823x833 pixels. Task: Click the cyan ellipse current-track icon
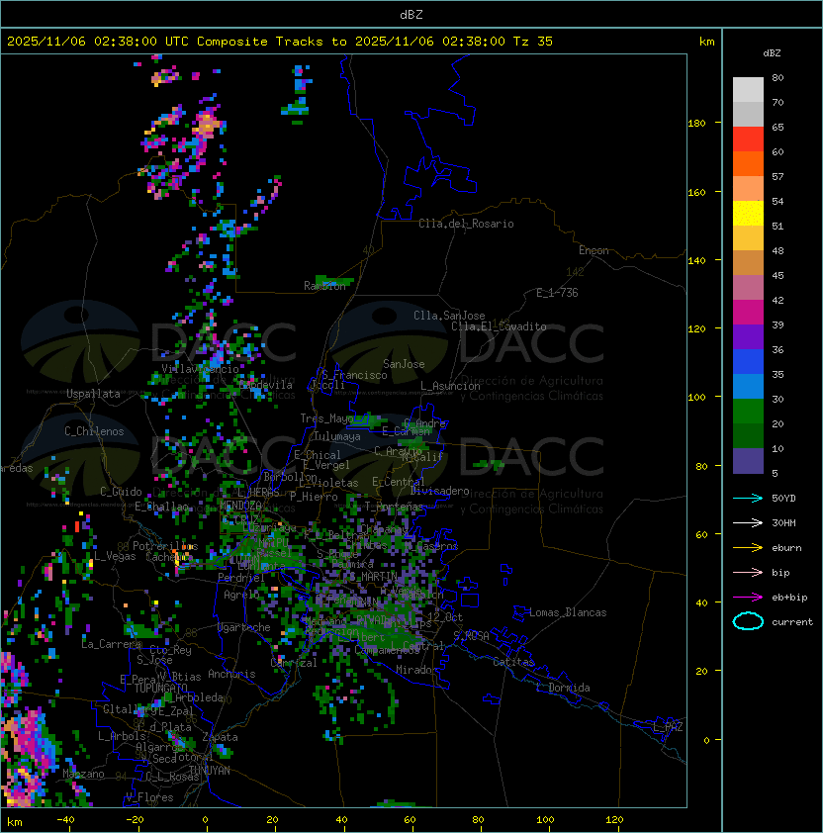748,621
